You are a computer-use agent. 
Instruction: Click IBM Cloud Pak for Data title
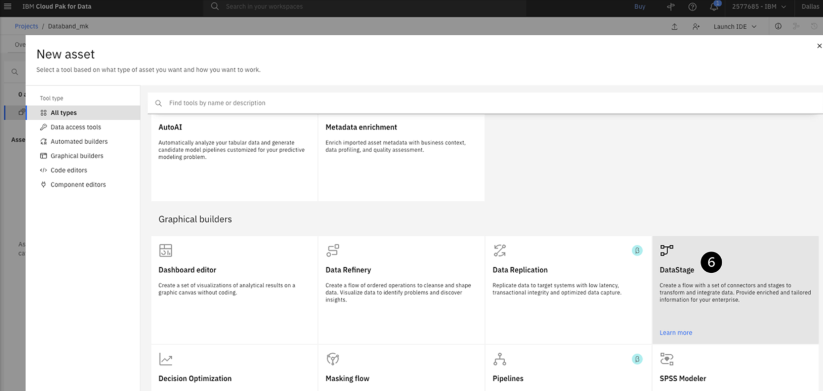click(x=56, y=6)
